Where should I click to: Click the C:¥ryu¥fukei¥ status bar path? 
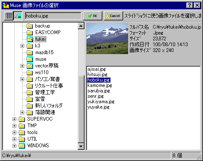[x=17, y=156]
